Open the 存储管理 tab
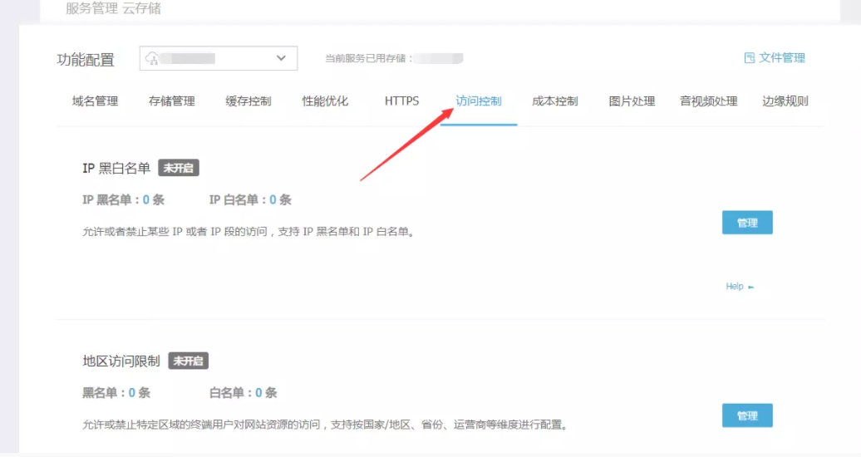The width and height of the screenshot is (861, 457). point(171,101)
